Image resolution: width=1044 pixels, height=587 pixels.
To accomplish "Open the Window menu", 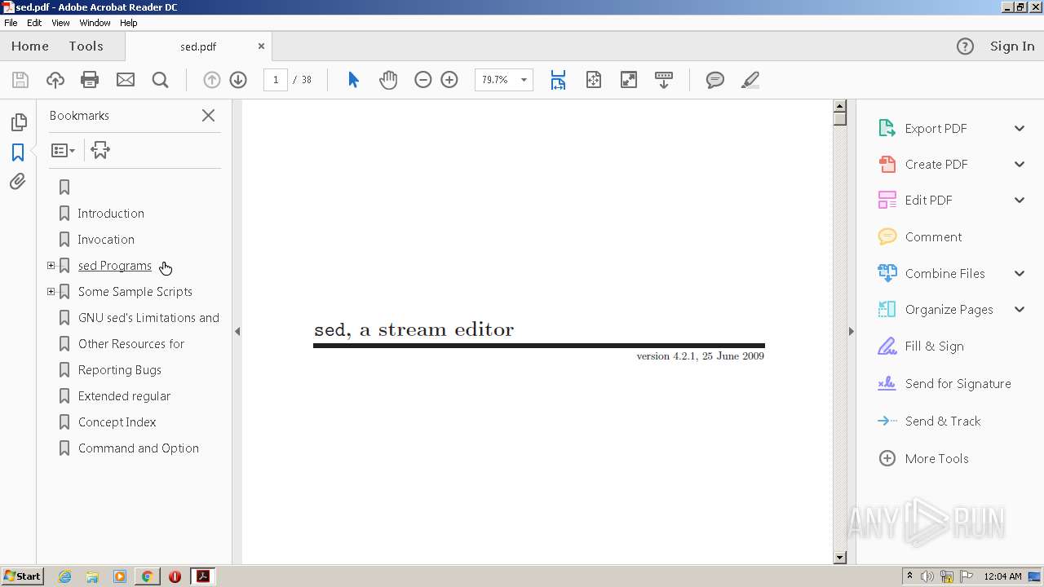I will [95, 23].
